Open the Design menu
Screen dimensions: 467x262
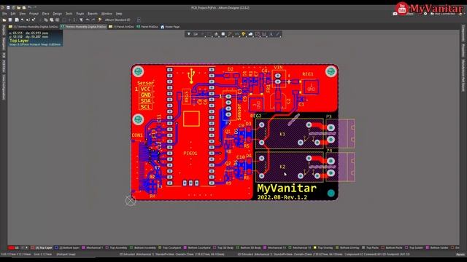[57, 14]
